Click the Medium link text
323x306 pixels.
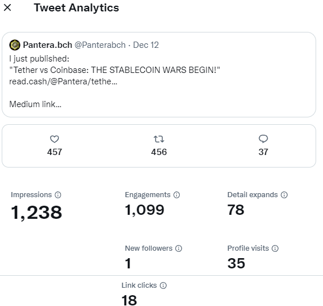pos(35,104)
